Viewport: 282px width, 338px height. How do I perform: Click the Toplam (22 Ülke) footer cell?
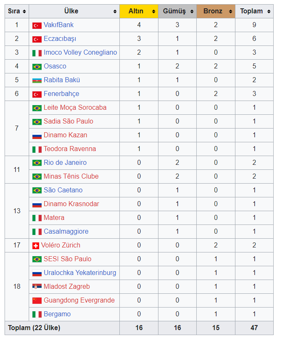click(x=34, y=328)
